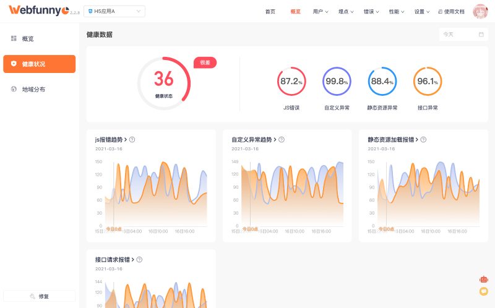The image size is (495, 308).
Task: Open the 自定义异常趋势 detail link
Action: (x=254, y=140)
